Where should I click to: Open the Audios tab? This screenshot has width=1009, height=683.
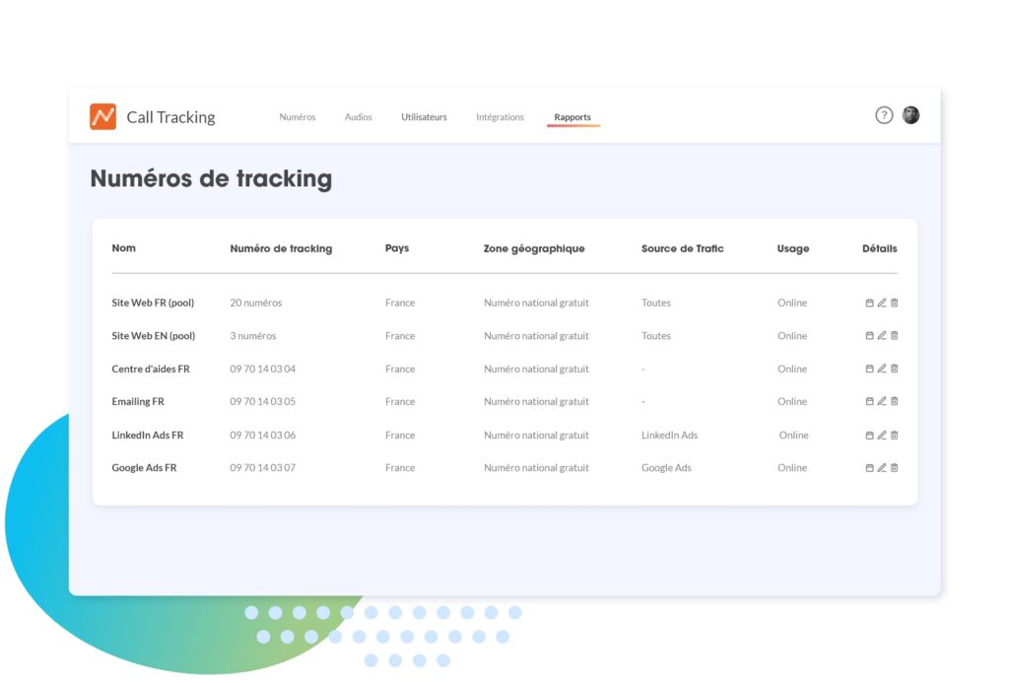click(x=359, y=117)
